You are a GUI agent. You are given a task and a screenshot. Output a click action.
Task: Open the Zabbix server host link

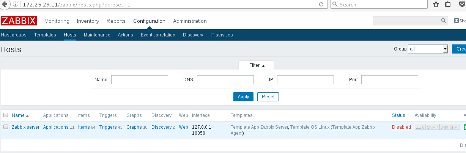(x=25, y=127)
